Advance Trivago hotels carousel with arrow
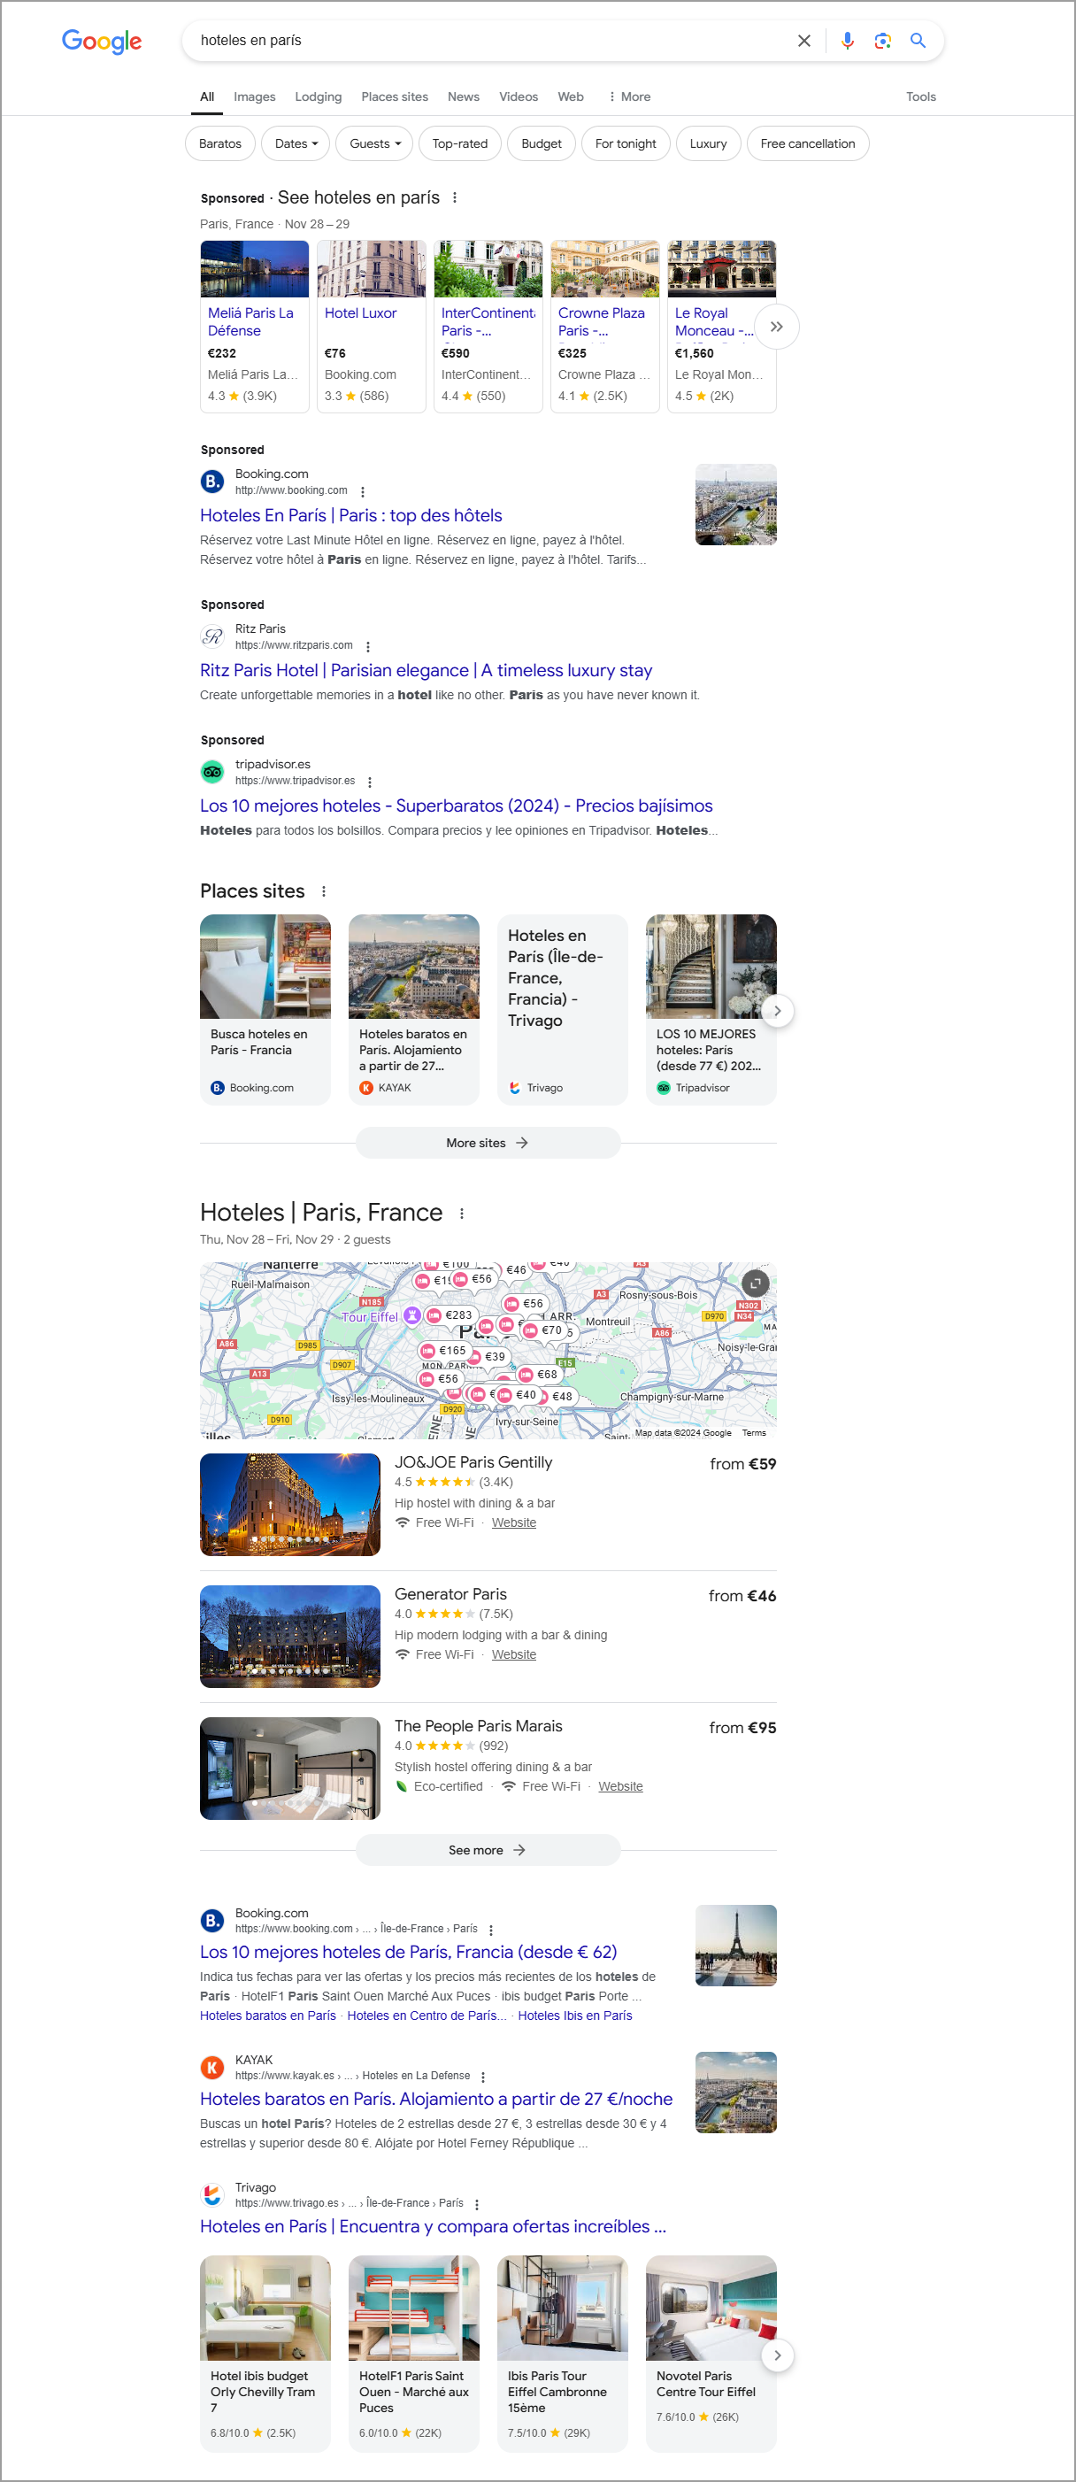 point(778,2355)
